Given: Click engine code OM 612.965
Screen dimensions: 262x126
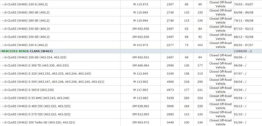Looking at the screenshot, I should coord(141,114).
